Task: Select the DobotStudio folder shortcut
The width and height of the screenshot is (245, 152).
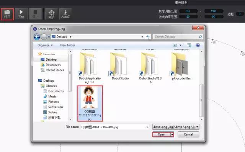Action: click(x=120, y=66)
